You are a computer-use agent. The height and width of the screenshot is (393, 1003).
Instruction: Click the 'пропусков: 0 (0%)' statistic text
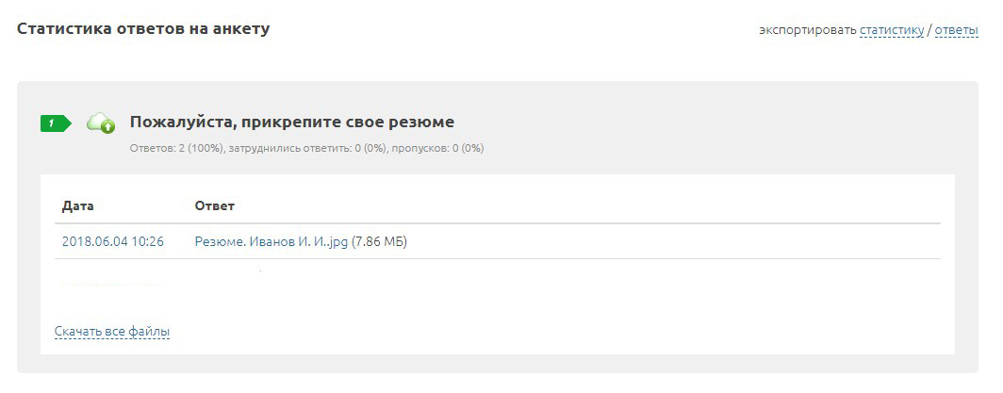(x=437, y=149)
